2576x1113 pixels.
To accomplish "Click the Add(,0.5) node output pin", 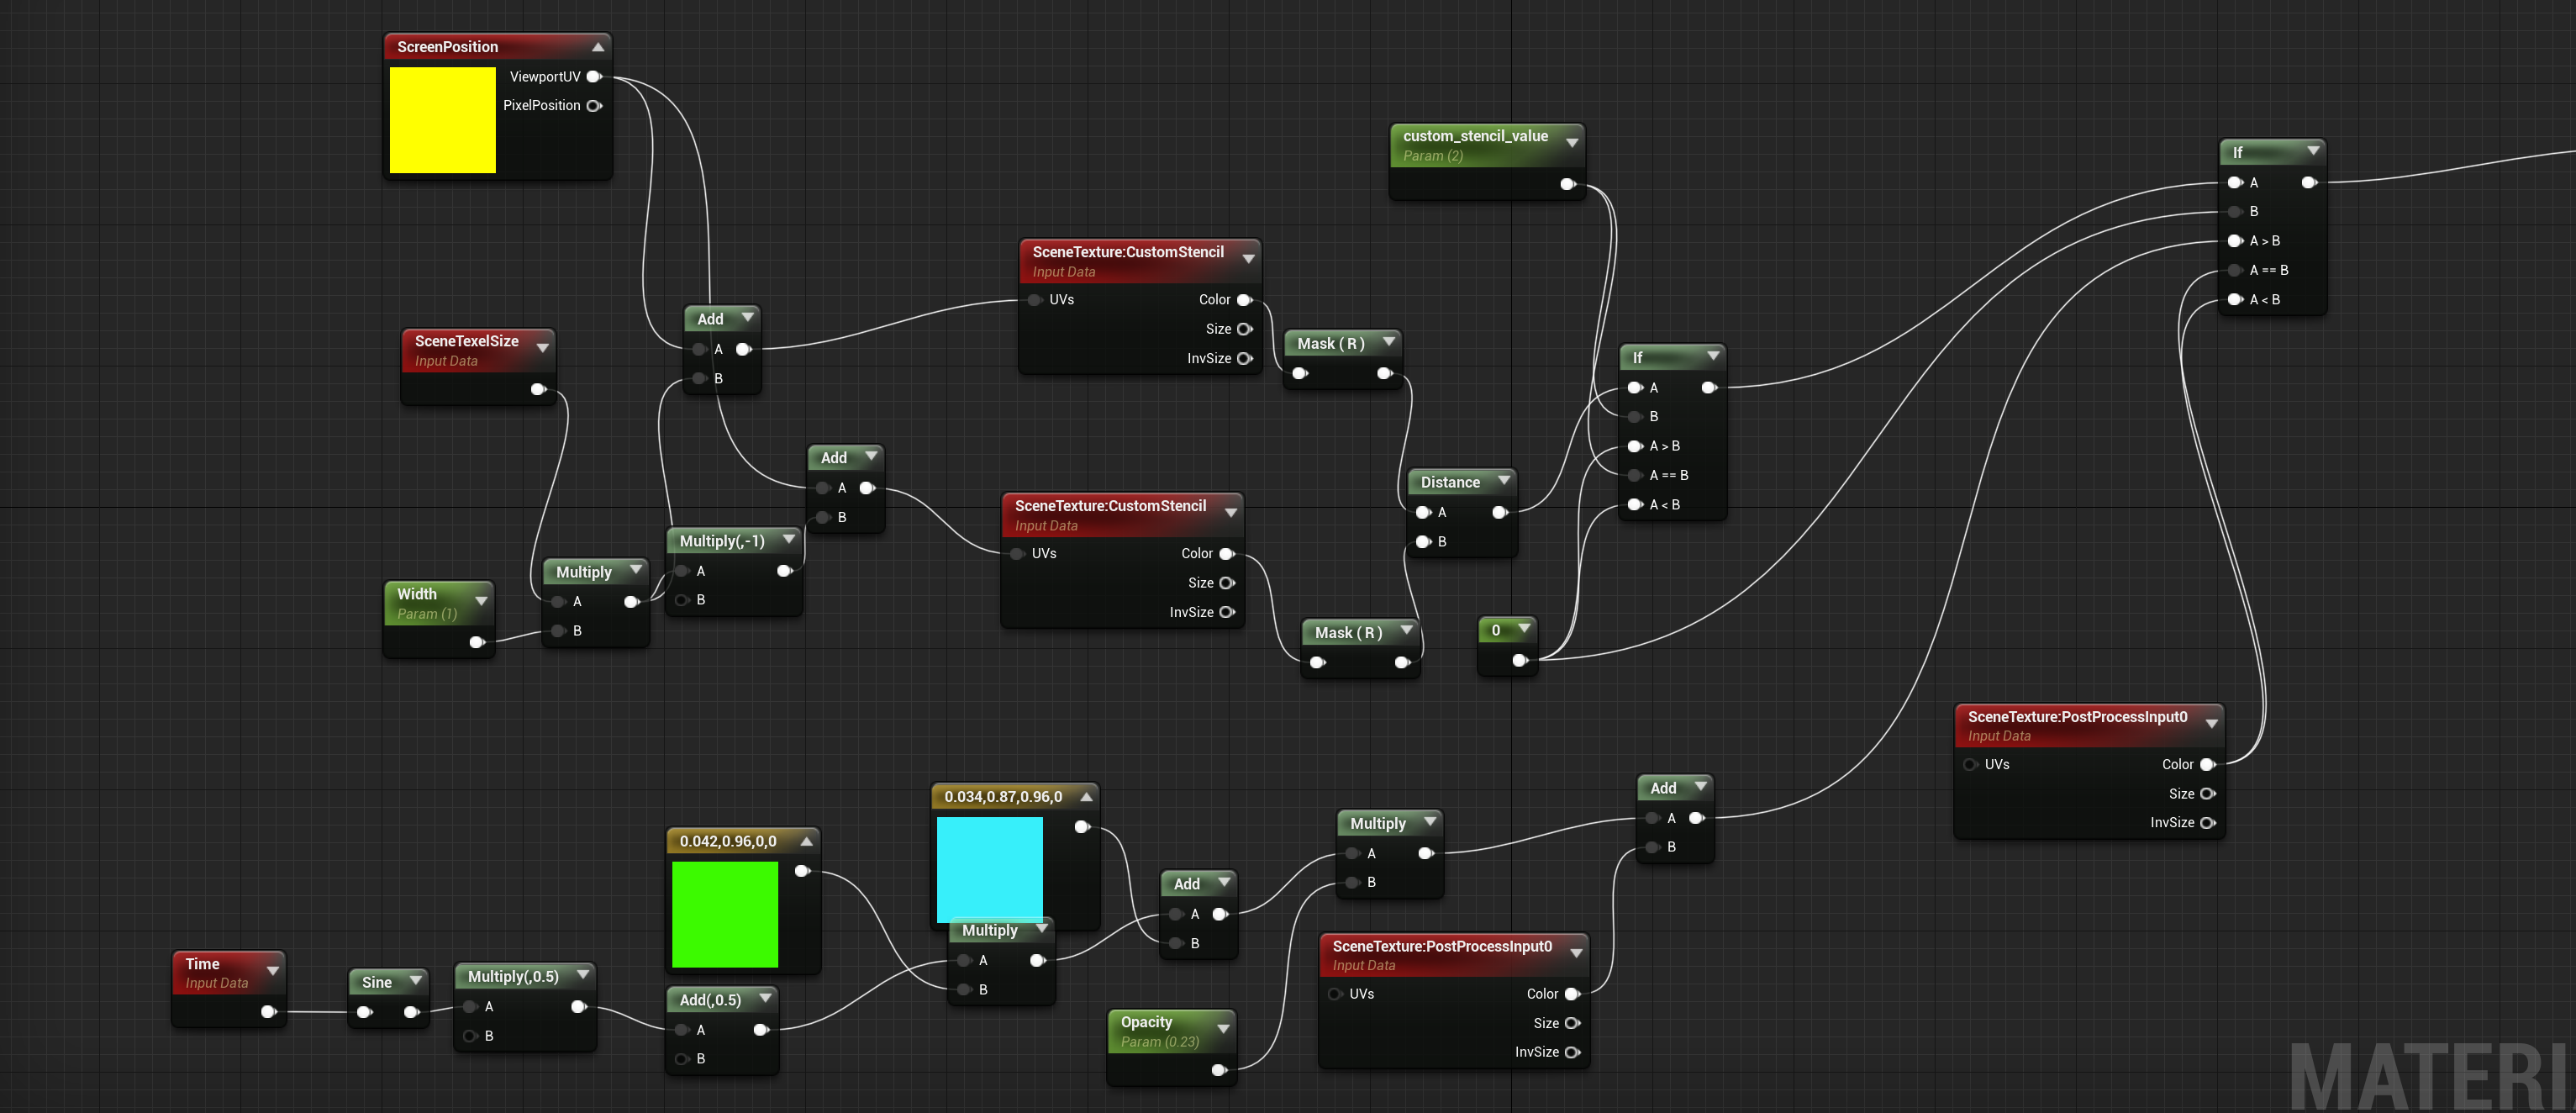I will (761, 1030).
